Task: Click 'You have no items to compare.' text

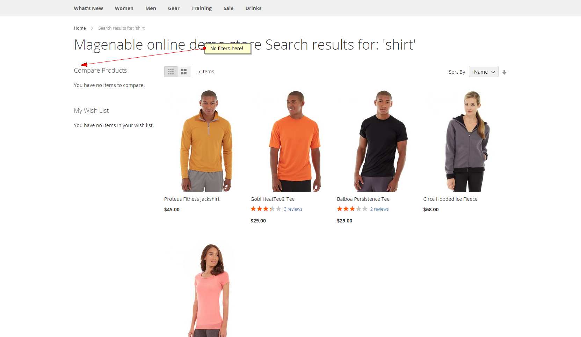Action: [109, 85]
